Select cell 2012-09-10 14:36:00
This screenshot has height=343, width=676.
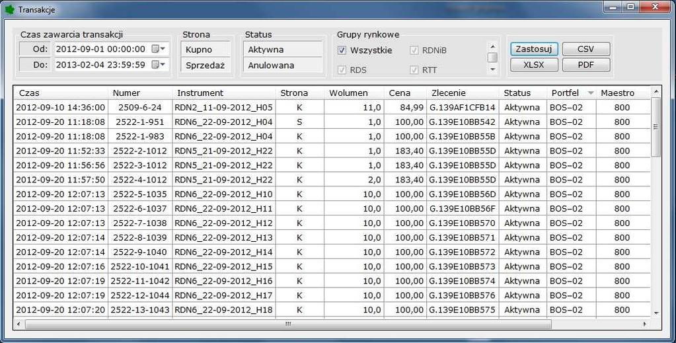tap(61, 108)
